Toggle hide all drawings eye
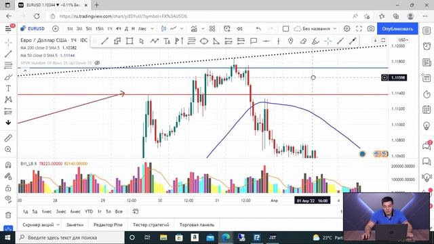 click(x=8, y=199)
